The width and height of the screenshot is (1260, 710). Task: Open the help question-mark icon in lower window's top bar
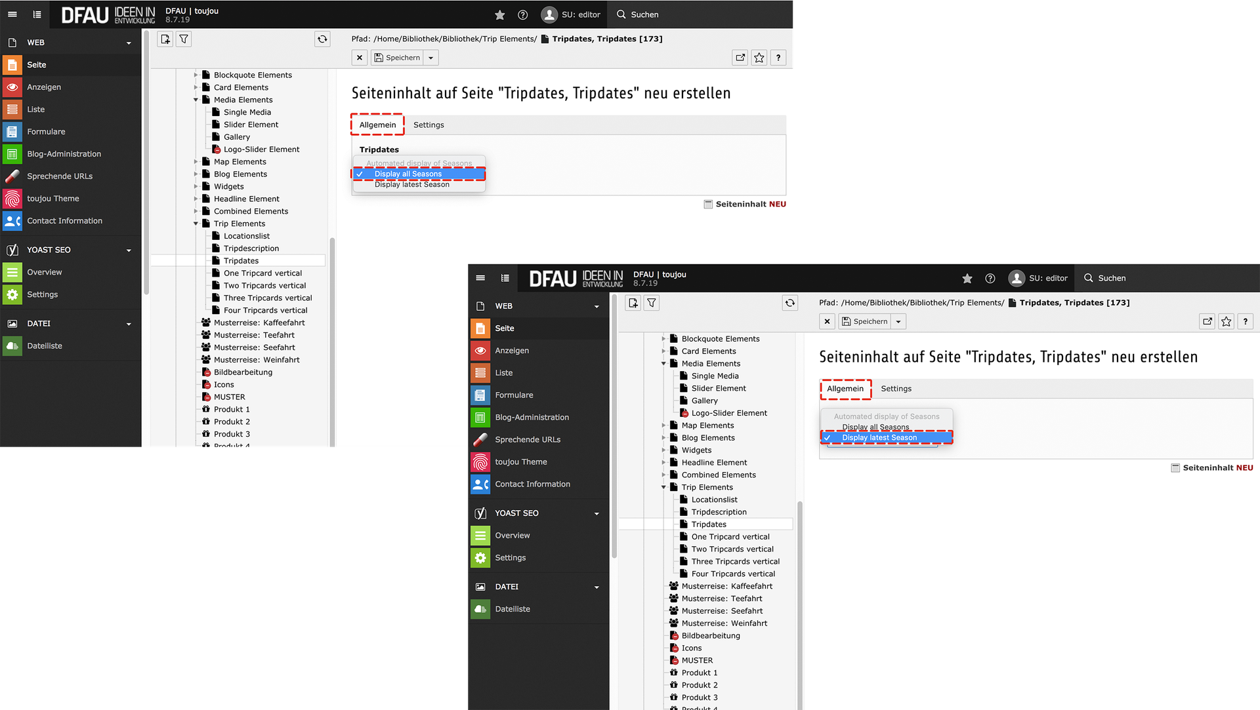[990, 278]
